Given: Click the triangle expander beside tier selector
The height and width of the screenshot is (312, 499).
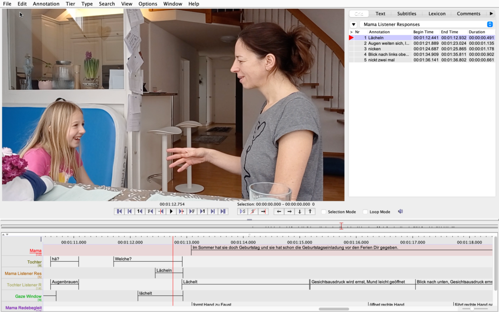Looking at the screenshot, I should point(353,24).
